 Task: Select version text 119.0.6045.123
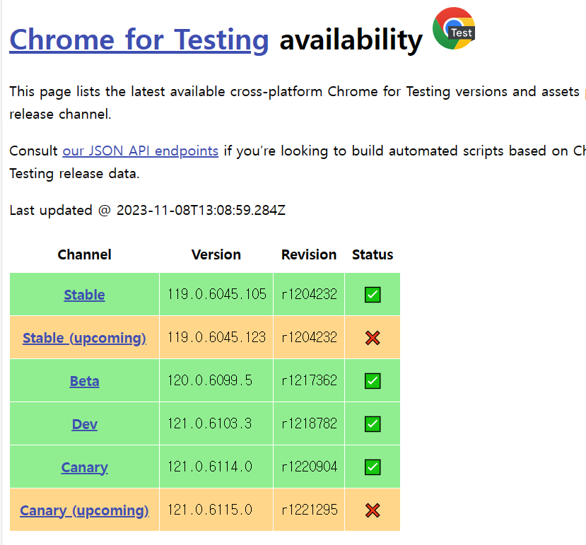pyautogui.click(x=217, y=337)
